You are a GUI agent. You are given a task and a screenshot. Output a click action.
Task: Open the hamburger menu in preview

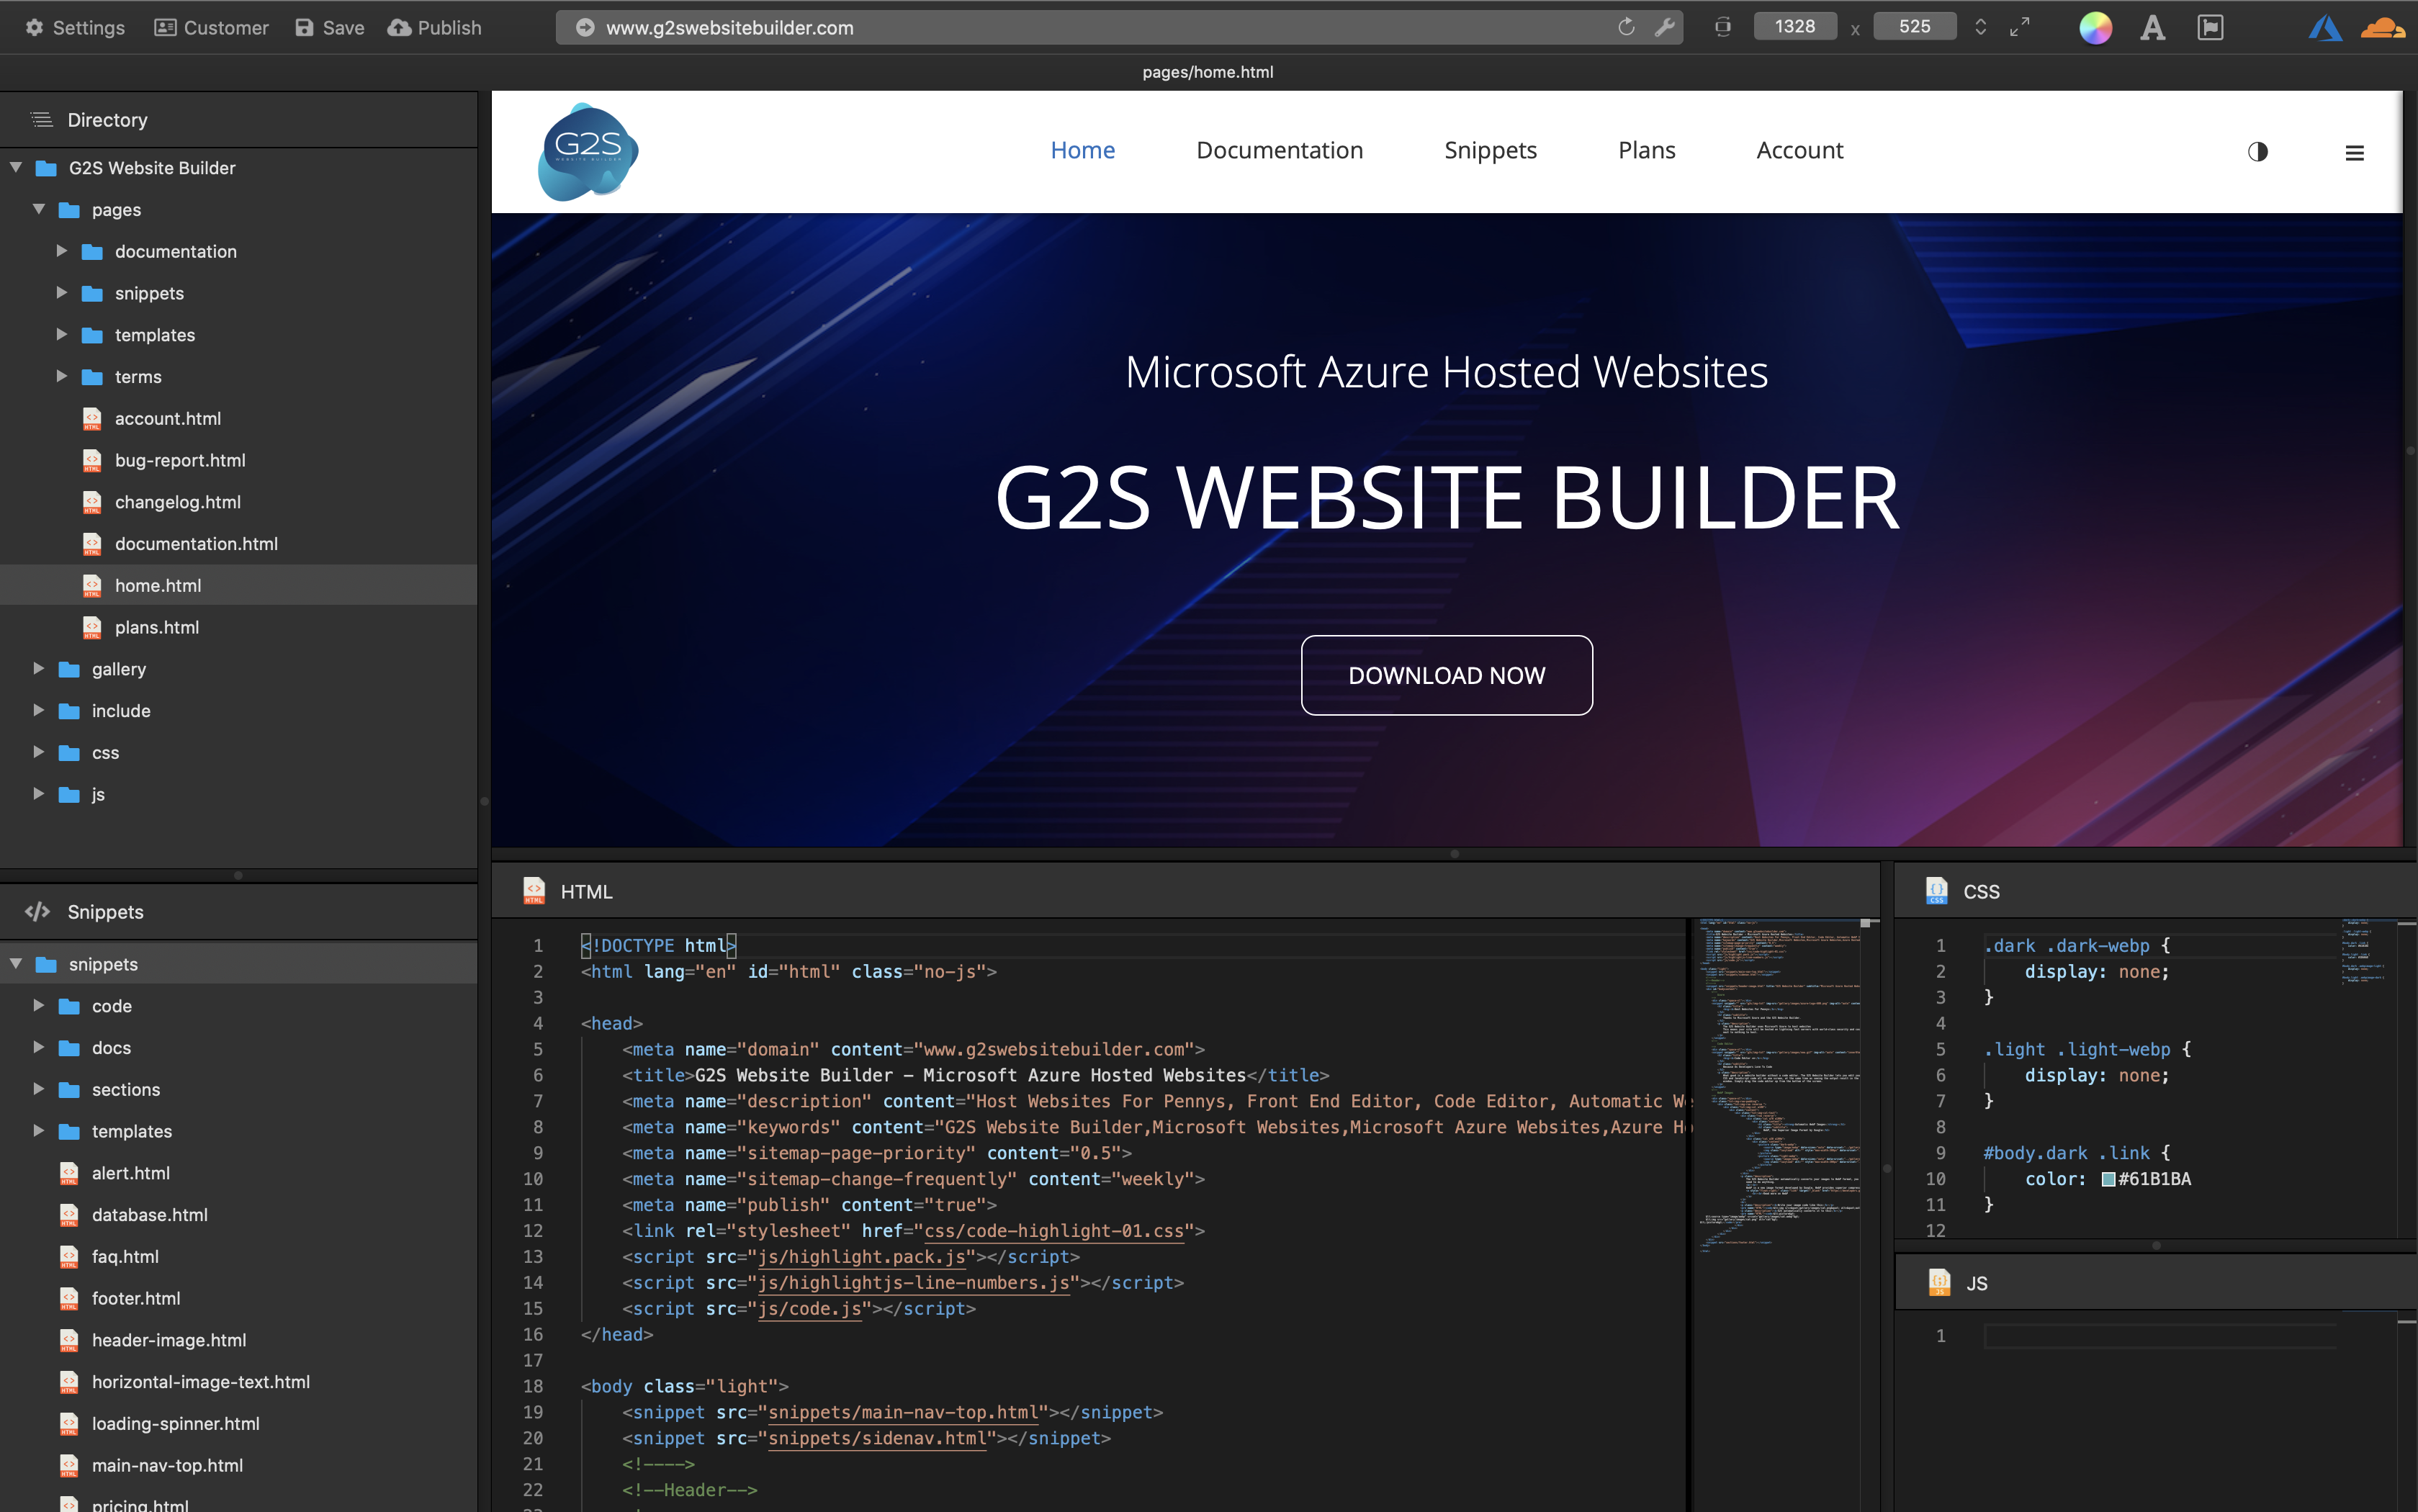click(x=2354, y=153)
